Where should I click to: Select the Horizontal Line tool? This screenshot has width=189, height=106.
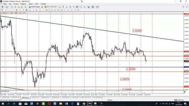(43, 10)
